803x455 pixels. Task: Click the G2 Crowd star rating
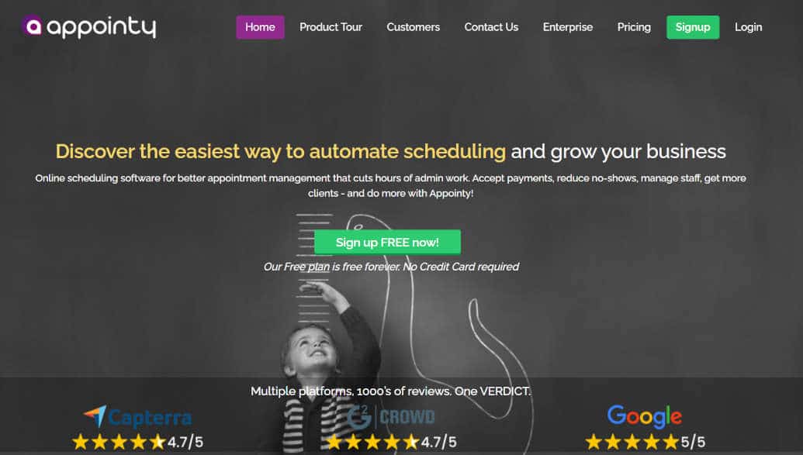[372, 442]
